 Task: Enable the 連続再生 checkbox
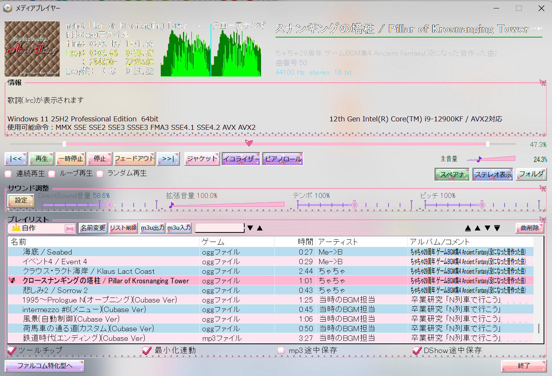point(8,174)
